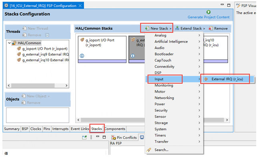The height and width of the screenshot is (158, 257).
Task: Open the DSP submenu
Action: (174, 73)
